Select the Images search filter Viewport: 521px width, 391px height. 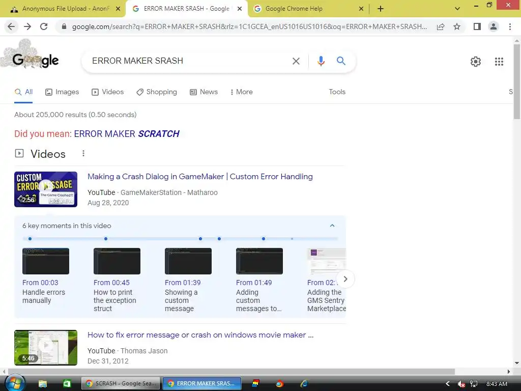(62, 92)
